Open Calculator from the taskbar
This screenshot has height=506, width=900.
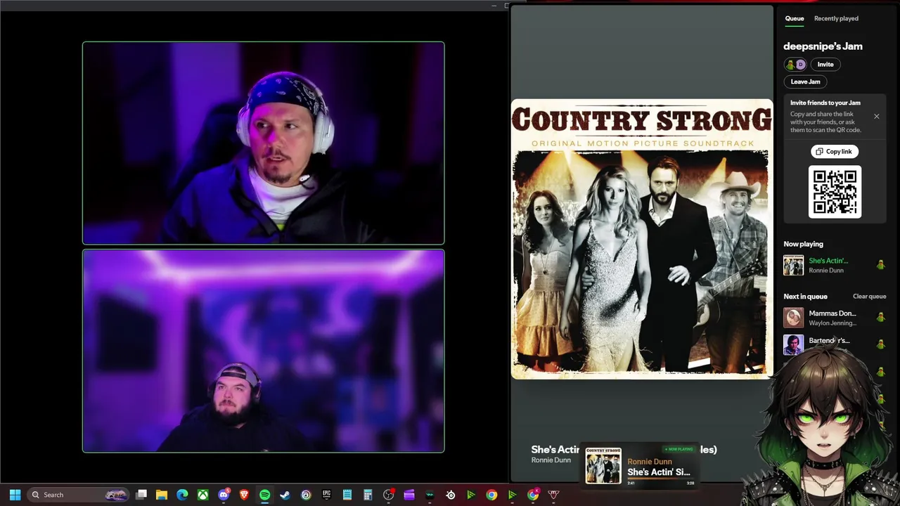click(368, 495)
